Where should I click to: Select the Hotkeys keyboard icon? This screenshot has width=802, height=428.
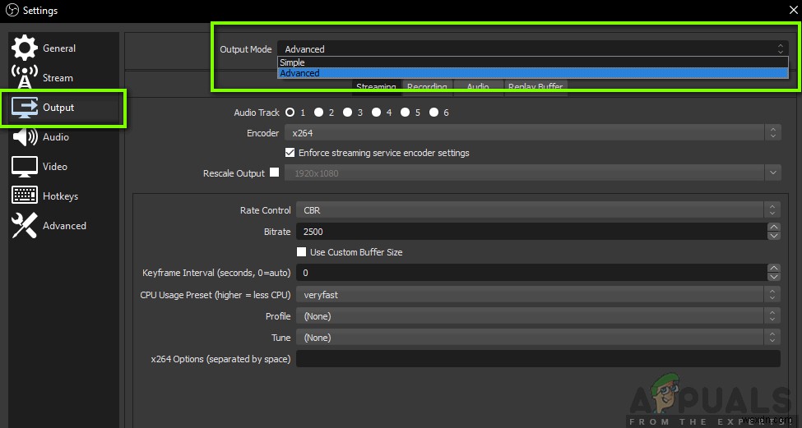tap(25, 196)
